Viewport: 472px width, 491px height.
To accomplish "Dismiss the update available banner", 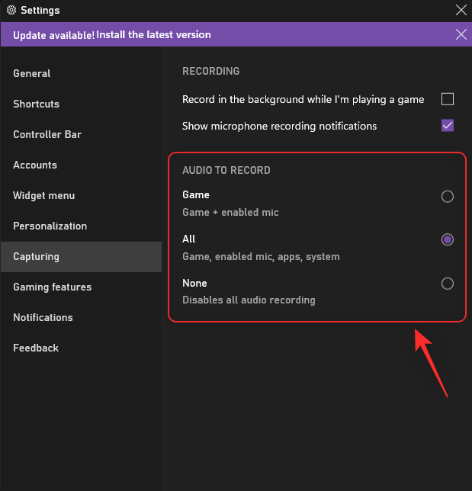I will pyautogui.click(x=461, y=34).
